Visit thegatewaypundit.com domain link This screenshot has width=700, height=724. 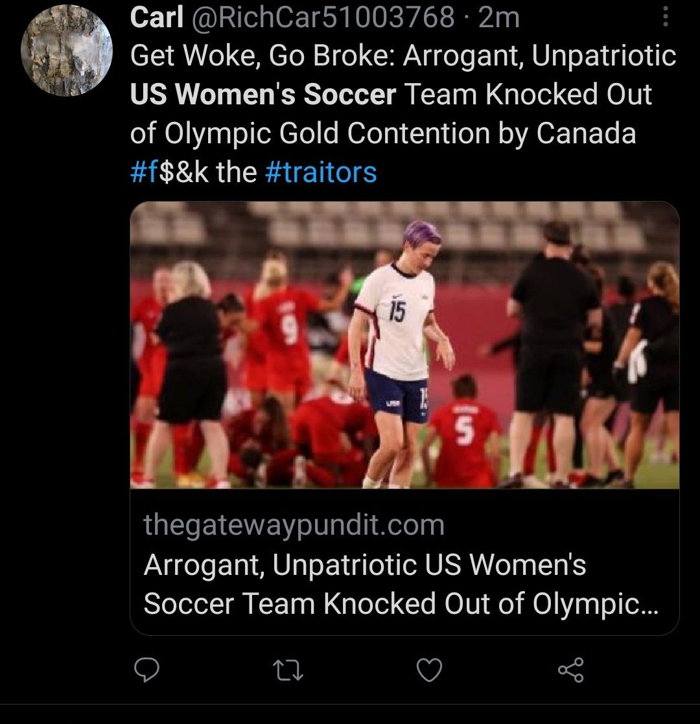click(x=294, y=525)
